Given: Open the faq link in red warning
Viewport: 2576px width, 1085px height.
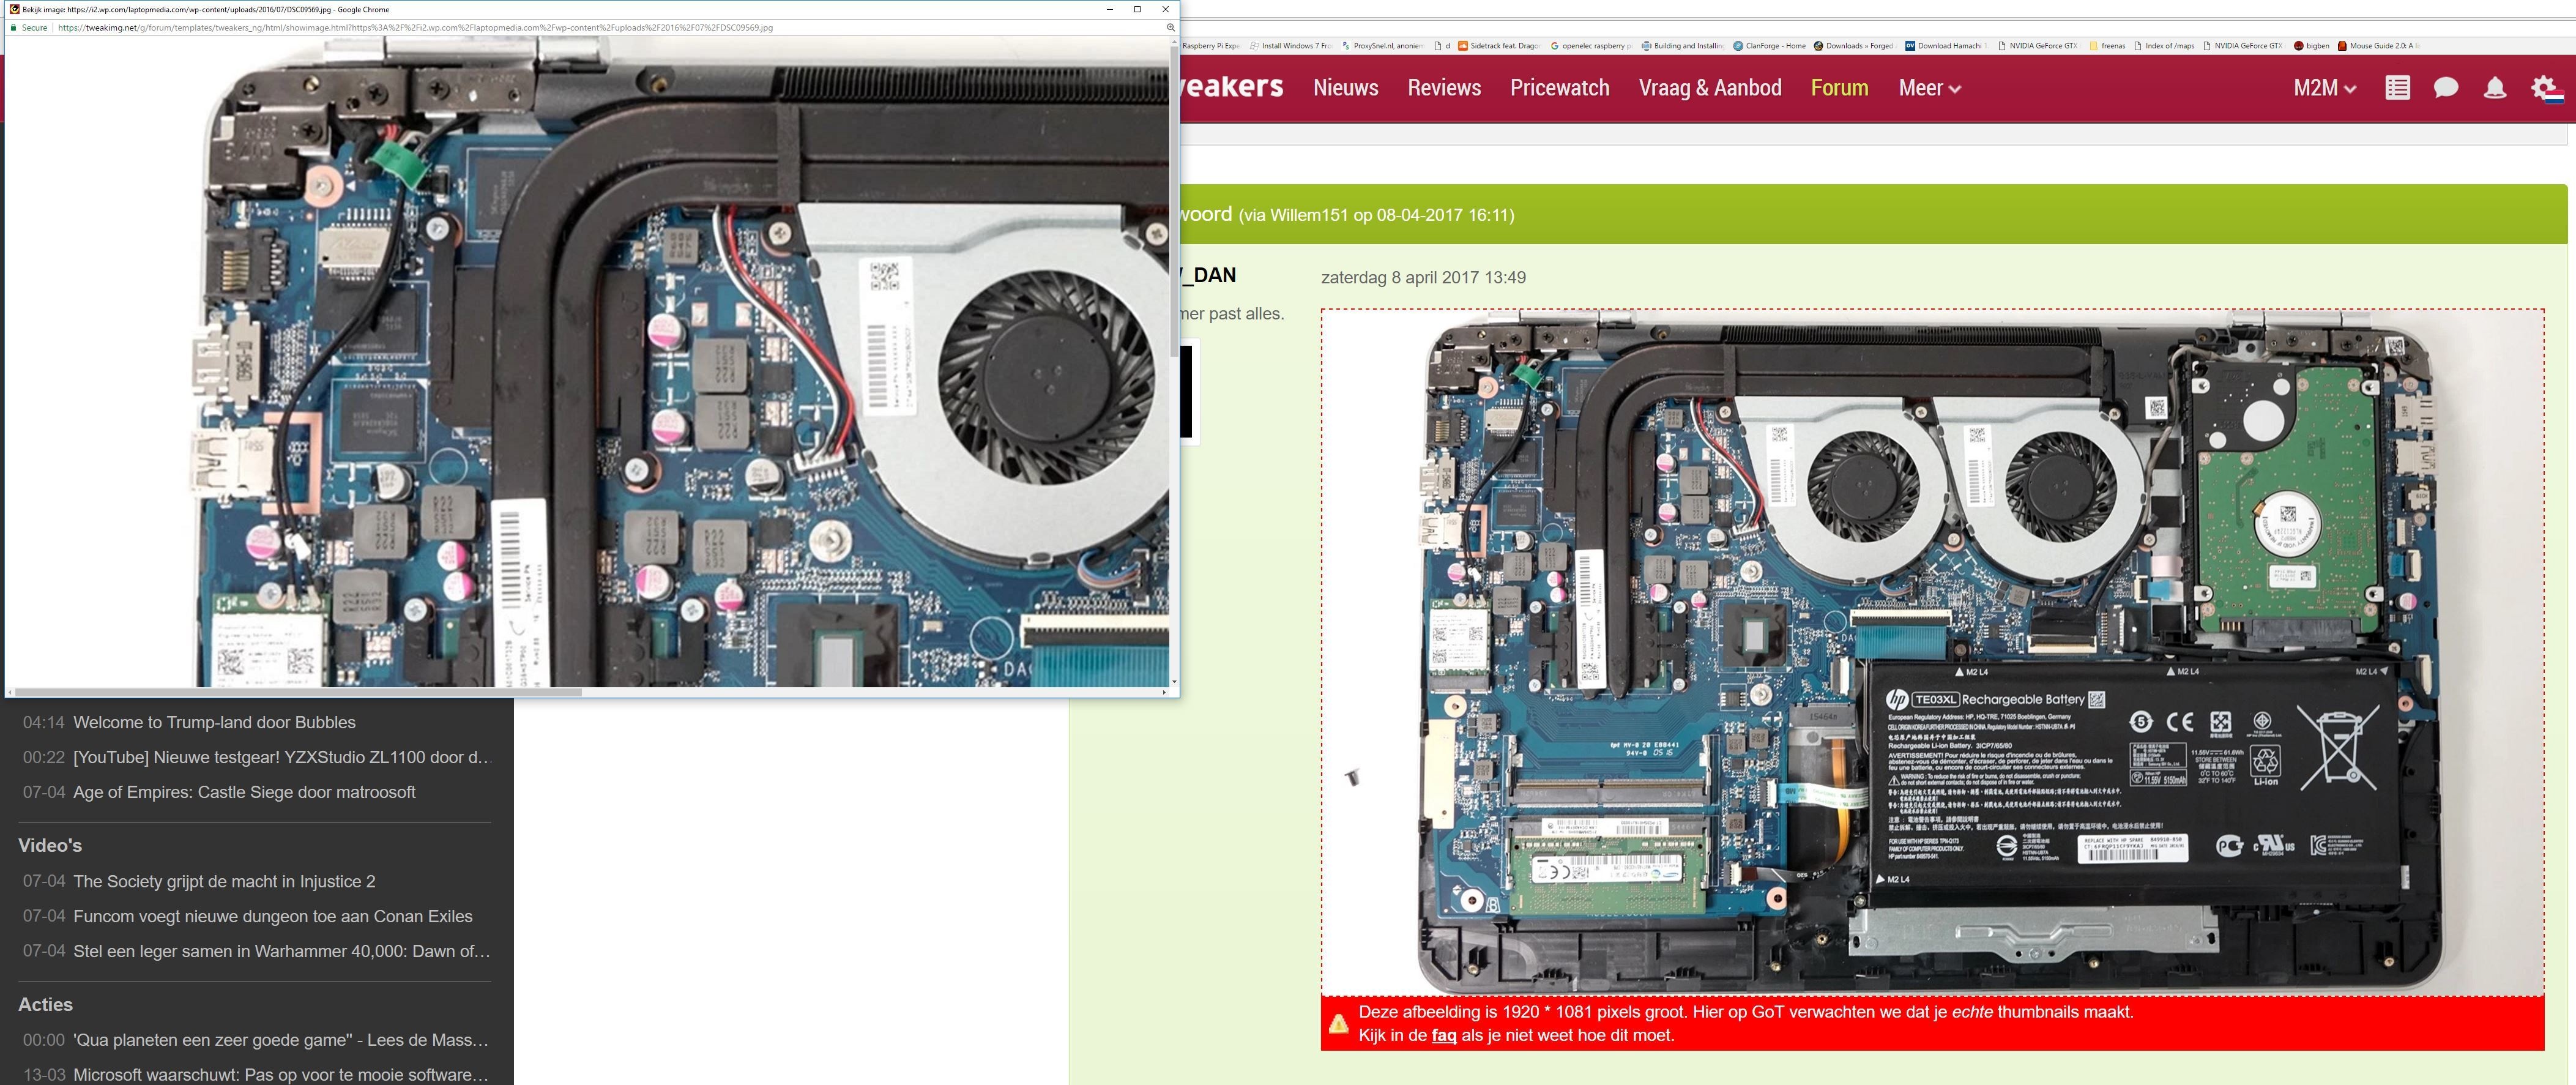Looking at the screenshot, I should pyautogui.click(x=1443, y=1035).
